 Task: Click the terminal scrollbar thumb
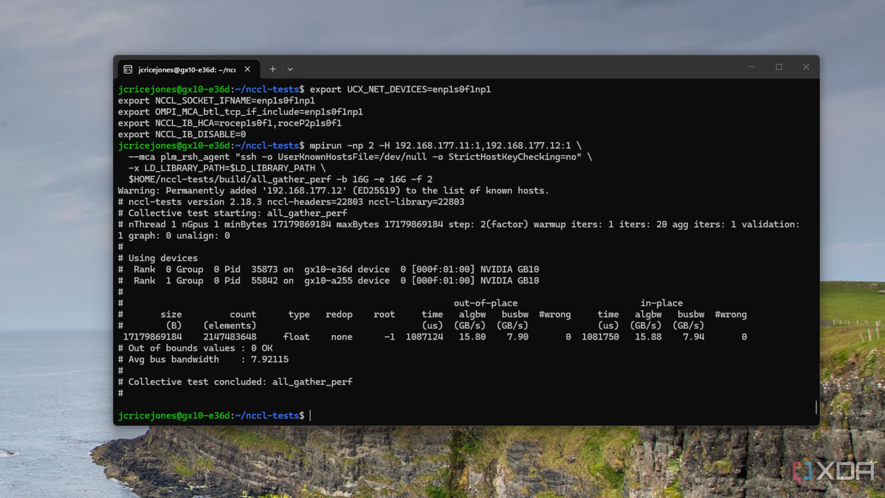click(816, 407)
